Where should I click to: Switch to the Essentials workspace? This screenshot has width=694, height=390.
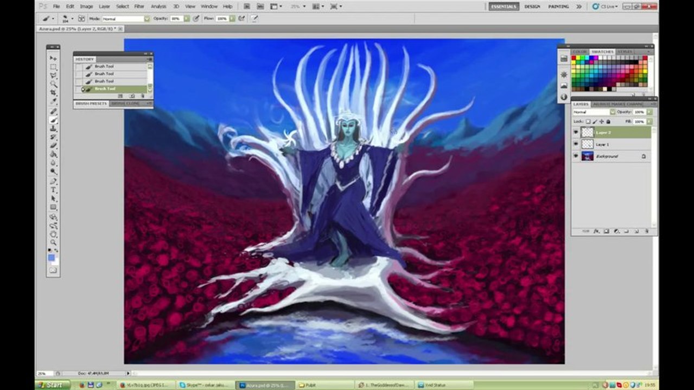click(x=504, y=6)
